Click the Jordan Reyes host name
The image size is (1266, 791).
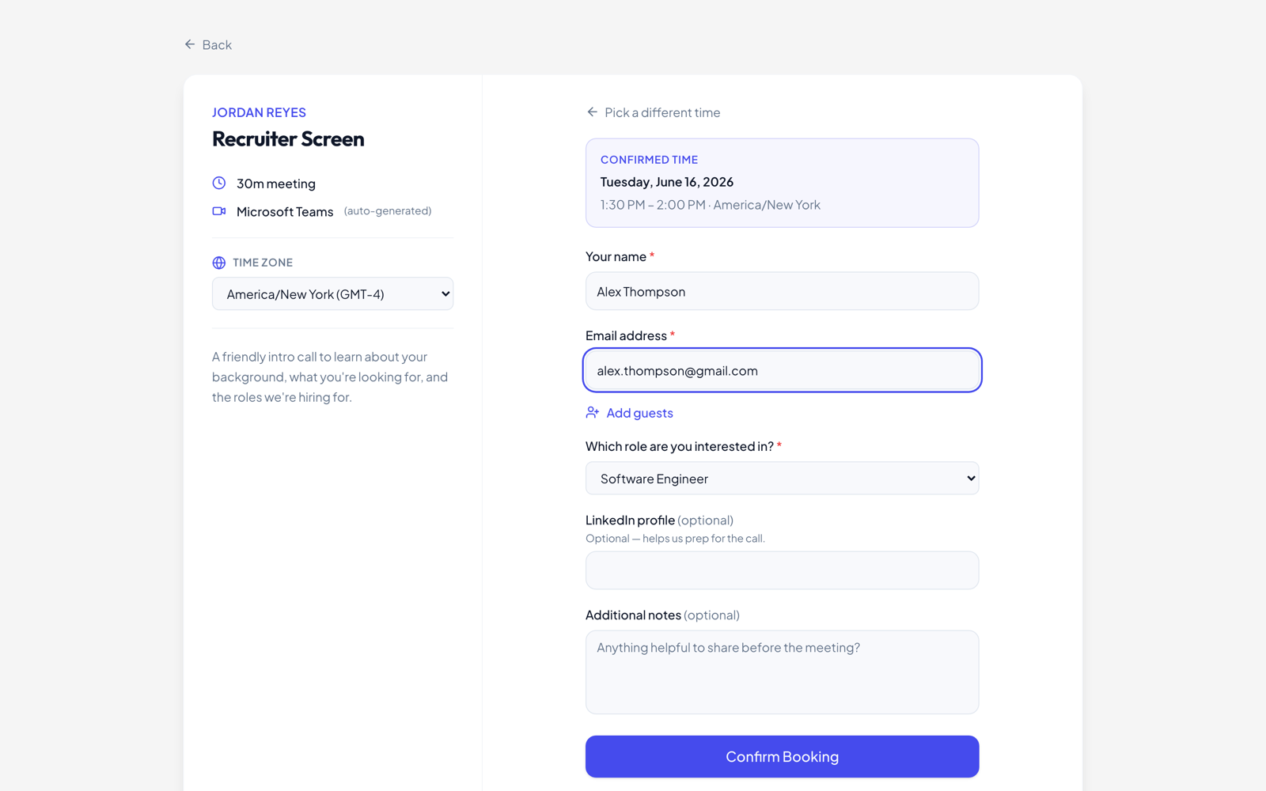tap(259, 112)
